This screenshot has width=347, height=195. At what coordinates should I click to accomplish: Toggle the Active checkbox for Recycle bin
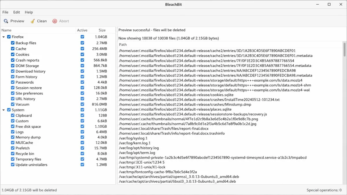(x=82, y=154)
